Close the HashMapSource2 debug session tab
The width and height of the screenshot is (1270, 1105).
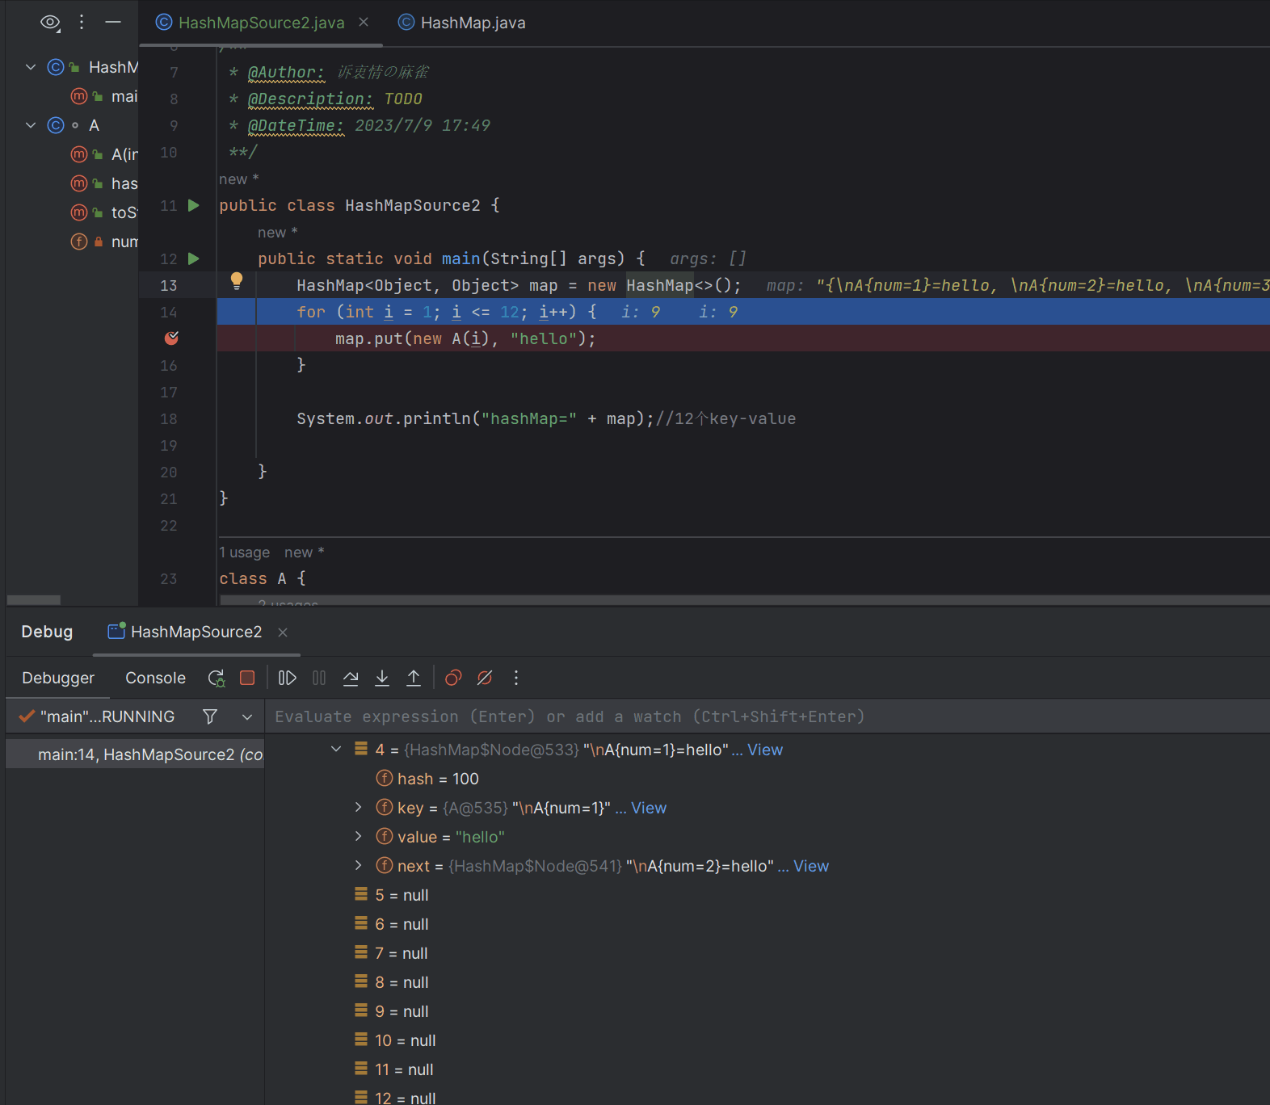pyautogui.click(x=283, y=632)
